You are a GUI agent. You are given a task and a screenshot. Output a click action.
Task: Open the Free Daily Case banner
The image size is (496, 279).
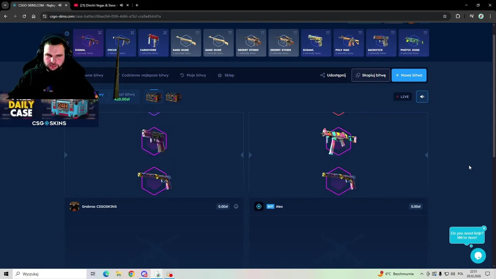point(49,113)
